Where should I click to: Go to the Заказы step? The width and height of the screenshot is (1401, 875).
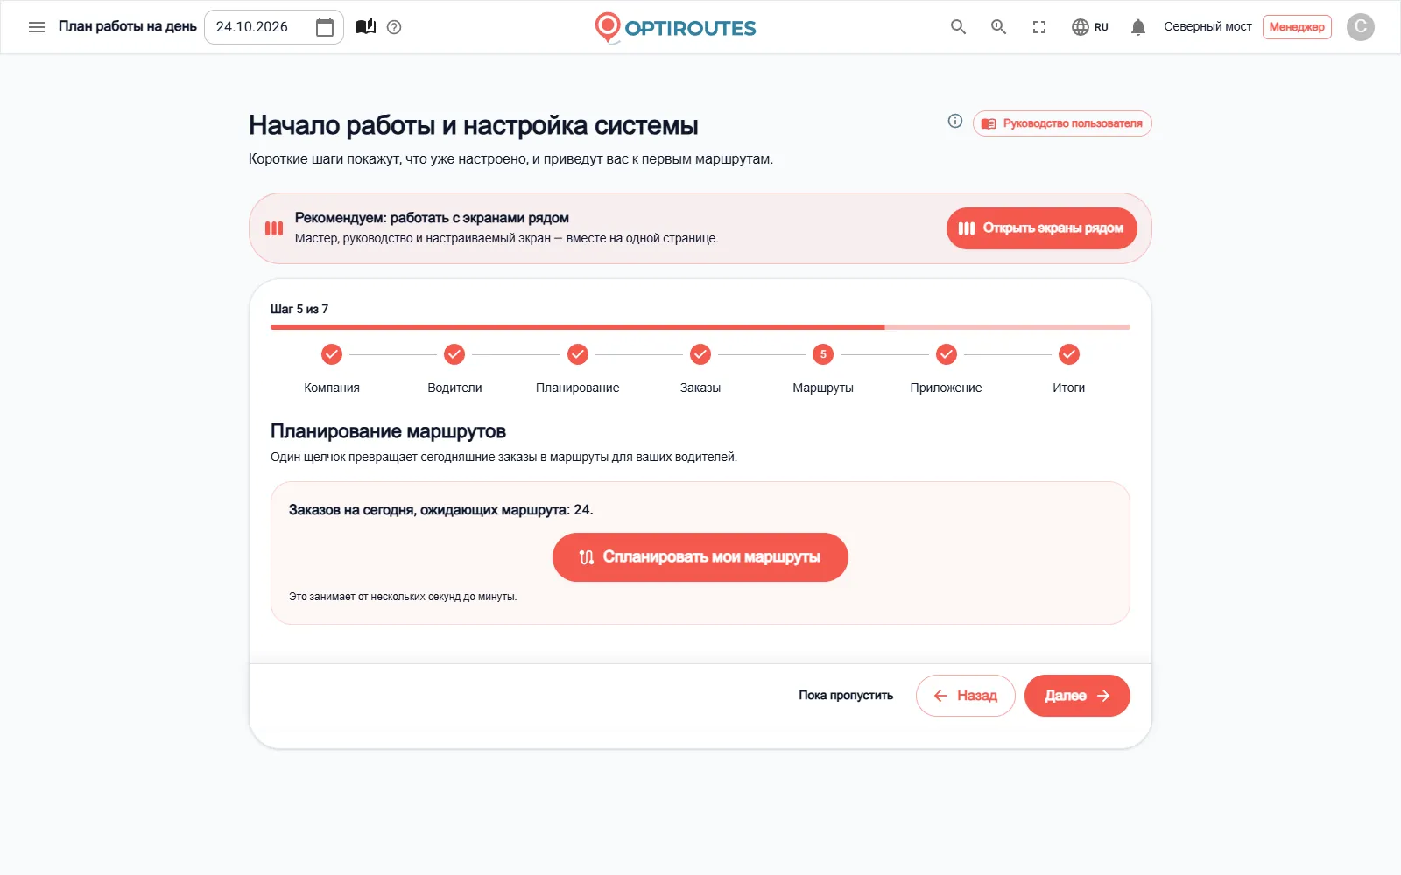(700, 368)
